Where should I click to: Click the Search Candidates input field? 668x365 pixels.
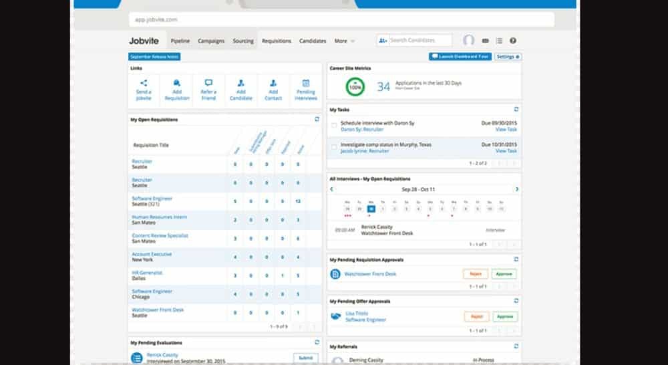pyautogui.click(x=420, y=41)
